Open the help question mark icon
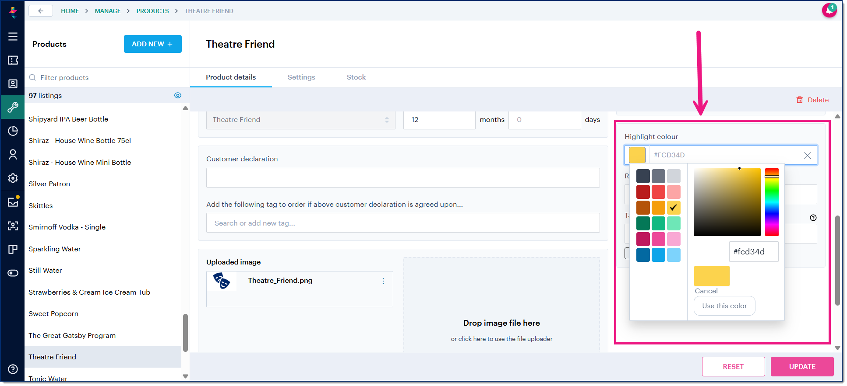 pos(13,369)
